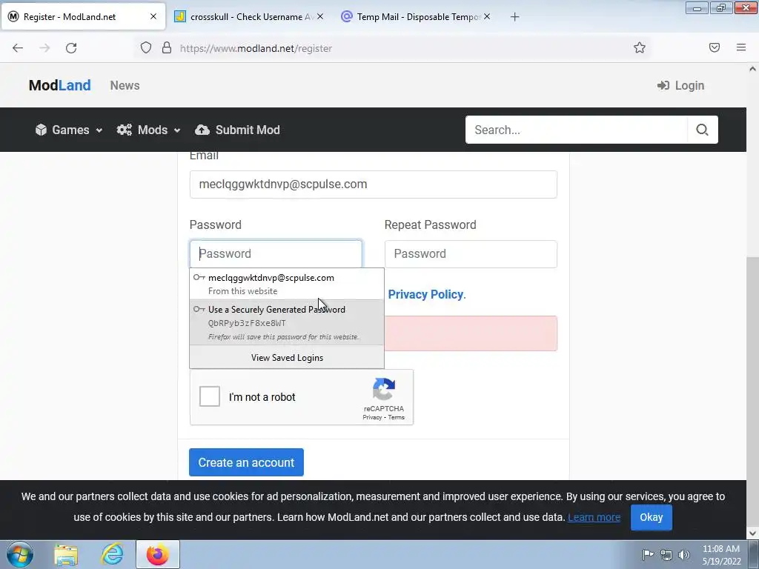
Task: Click the Login link
Action: pyautogui.click(x=680, y=86)
